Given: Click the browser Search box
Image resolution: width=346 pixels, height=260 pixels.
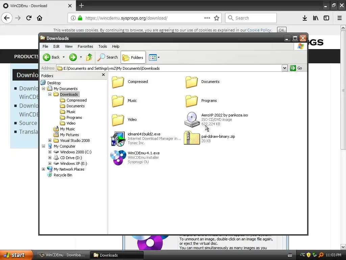Looking at the screenshot, I should [251, 18].
